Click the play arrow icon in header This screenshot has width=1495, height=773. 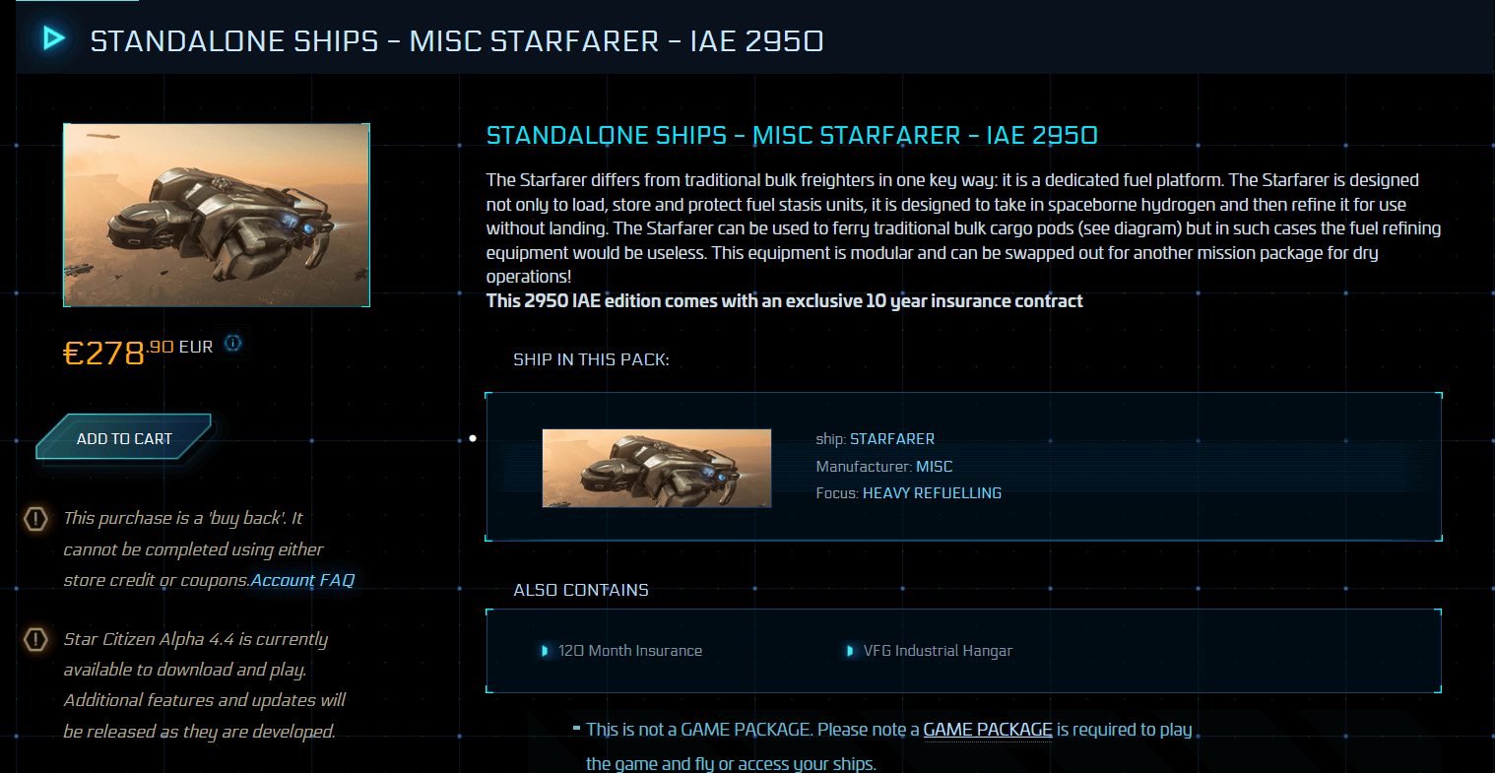click(x=53, y=38)
